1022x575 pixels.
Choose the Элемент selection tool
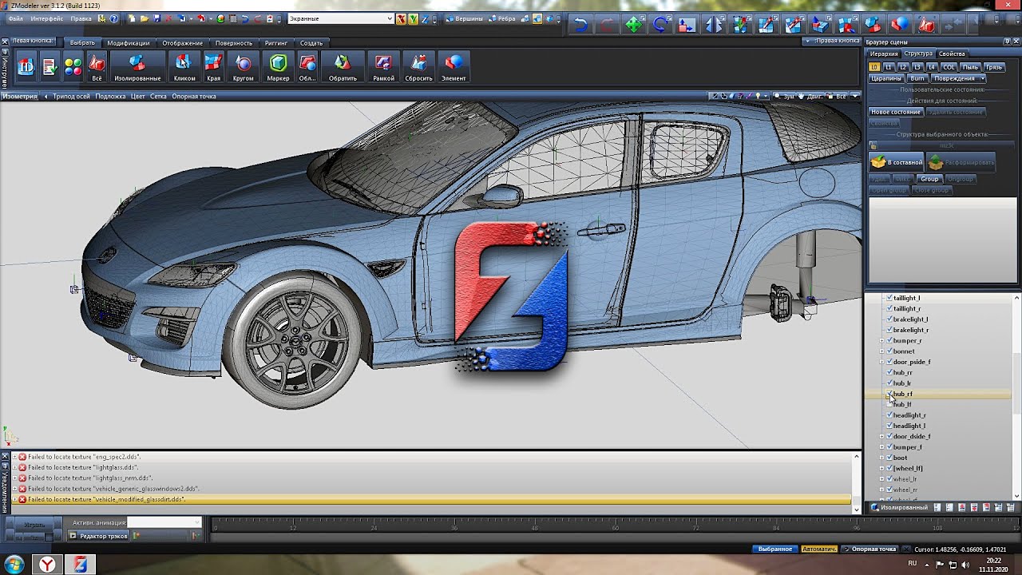454,67
